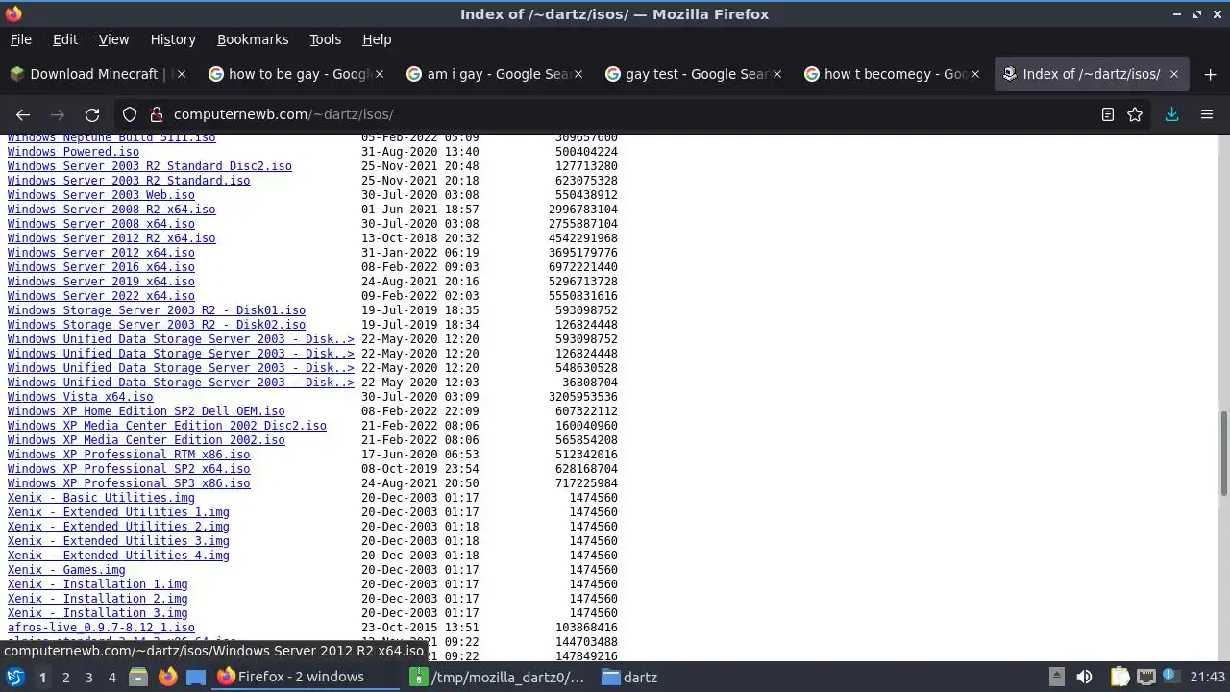Download Windows XP Professional SP3 x86.iso
Image resolution: width=1230 pixels, height=692 pixels.
129,483
